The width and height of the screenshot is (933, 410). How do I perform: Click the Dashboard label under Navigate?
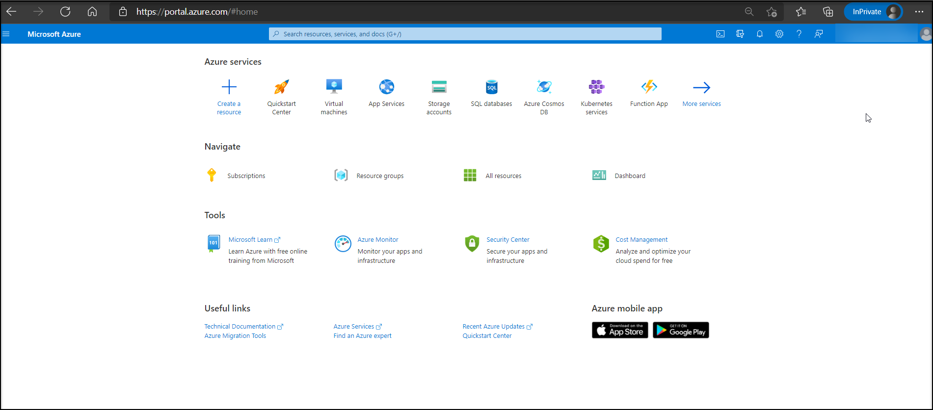pos(630,176)
